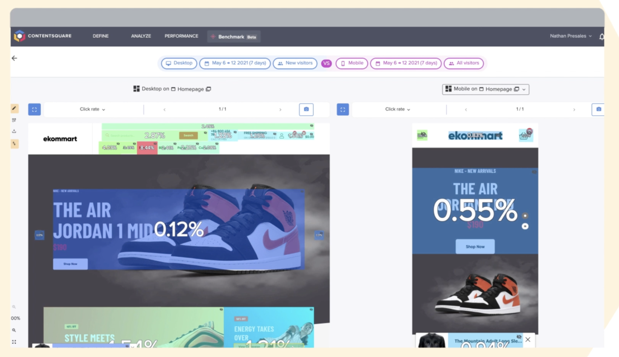
Task: Select the pencil annotation tool
Action: (x=14, y=108)
